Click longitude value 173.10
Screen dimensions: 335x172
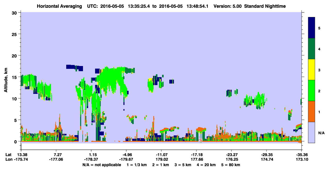point(301,160)
